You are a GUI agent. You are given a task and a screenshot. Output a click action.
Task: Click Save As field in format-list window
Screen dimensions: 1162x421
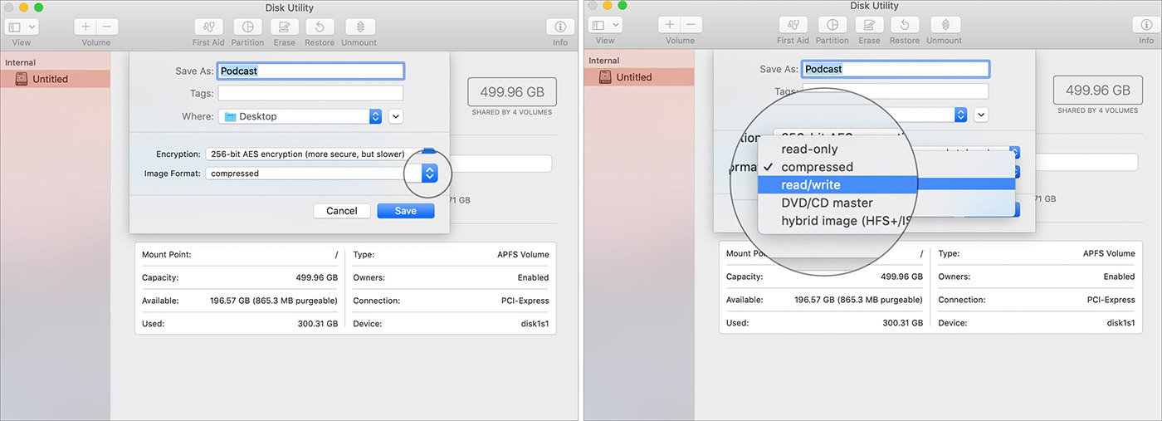(896, 69)
